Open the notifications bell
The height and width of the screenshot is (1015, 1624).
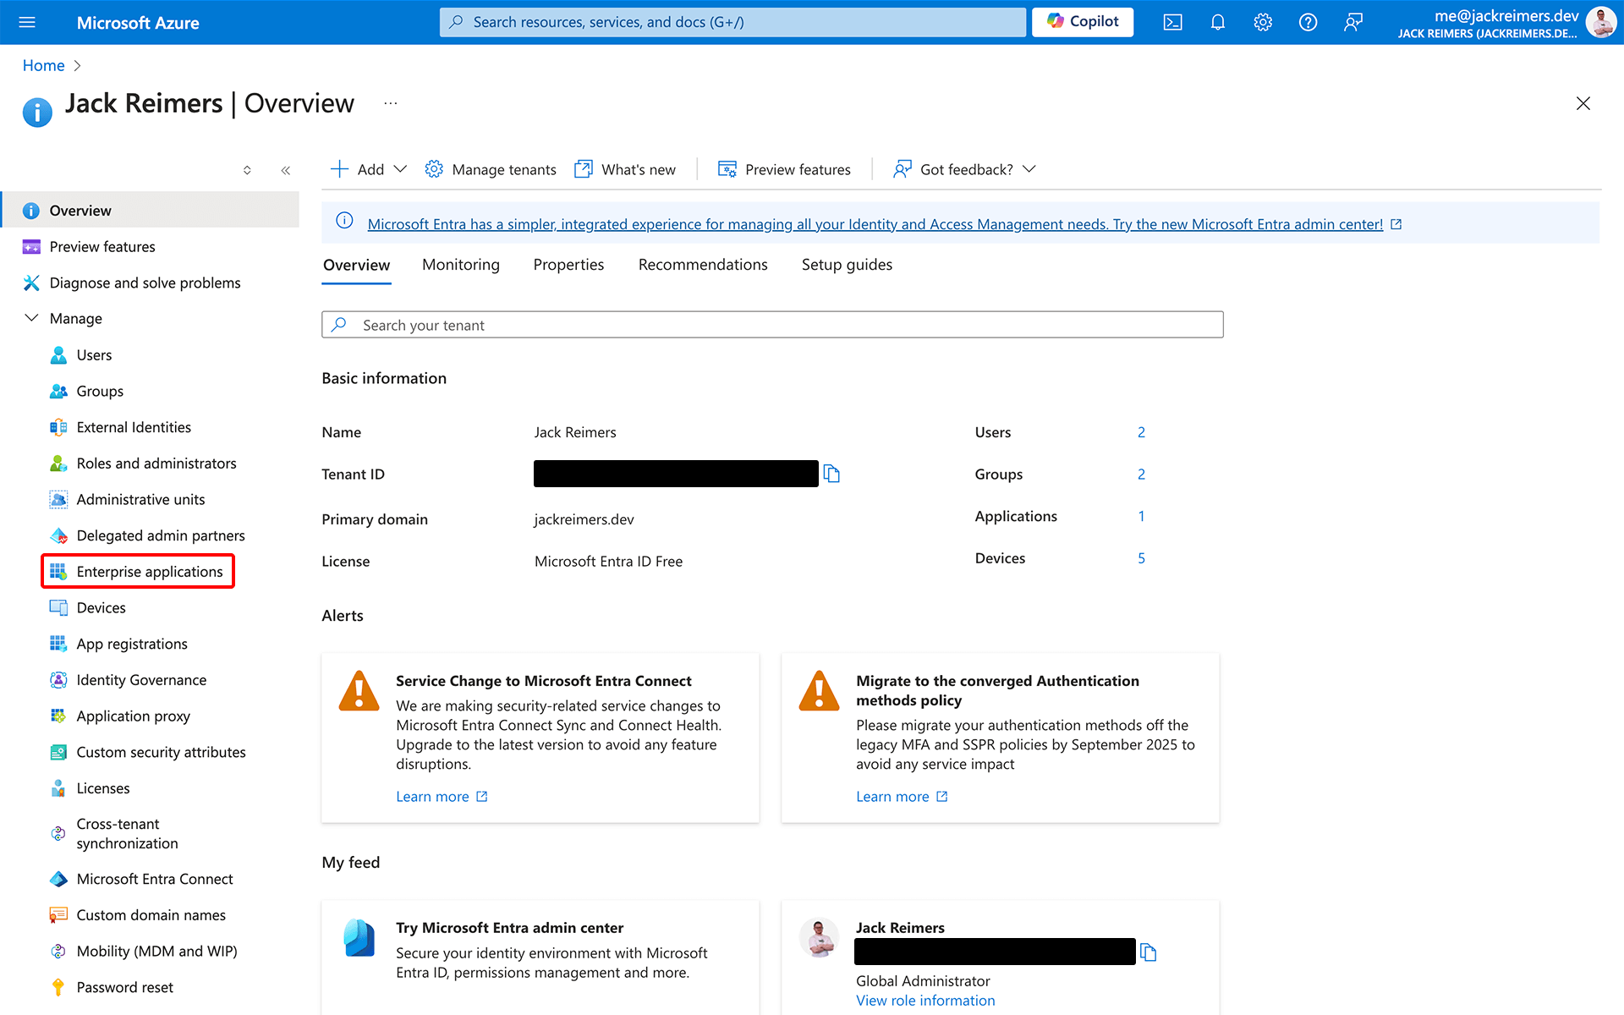coord(1217,22)
